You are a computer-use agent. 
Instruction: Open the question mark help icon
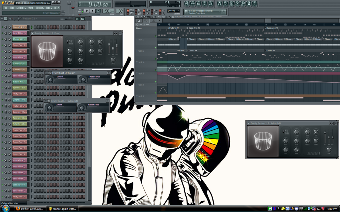coord(255,3)
